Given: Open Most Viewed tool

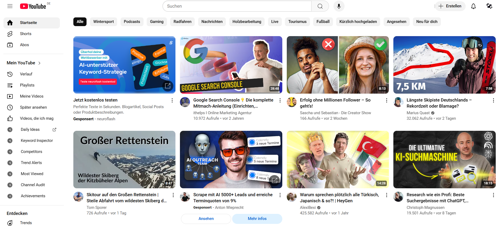Looking at the screenshot, I should [x=32, y=174].
